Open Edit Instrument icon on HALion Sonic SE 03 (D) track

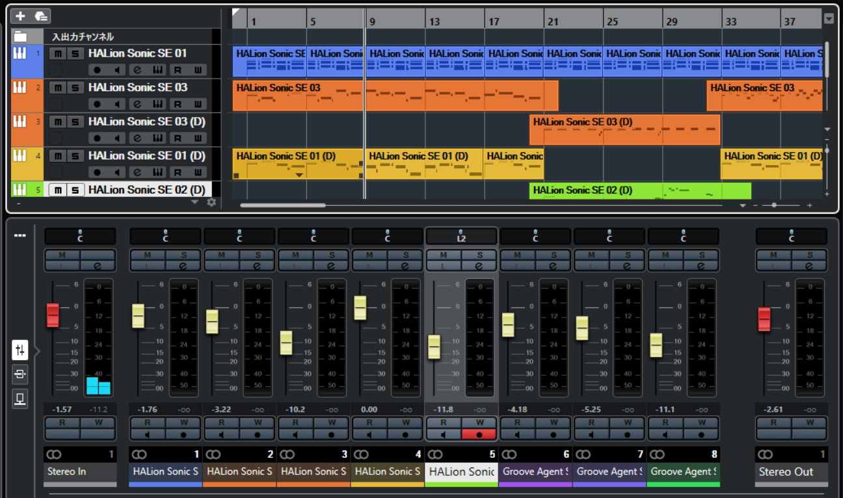pyautogui.click(x=157, y=138)
